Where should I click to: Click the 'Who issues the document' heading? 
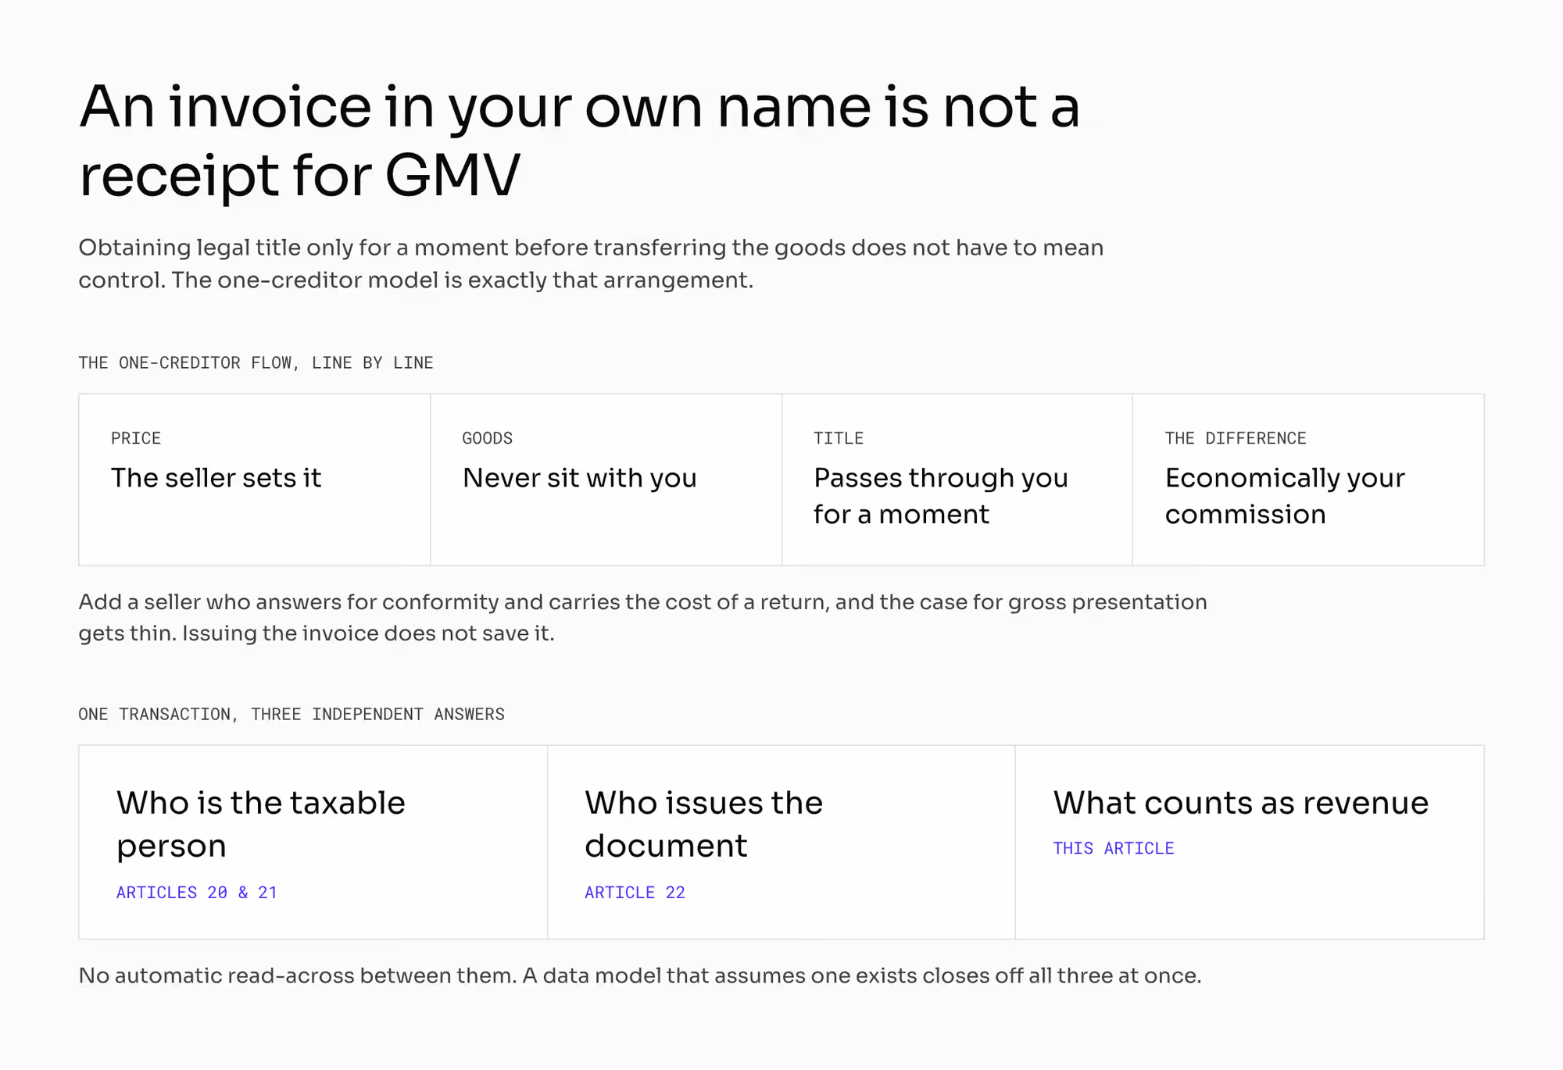pos(703,824)
